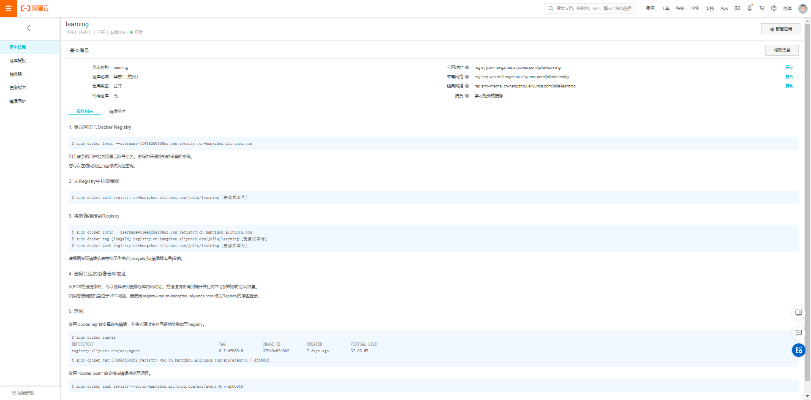Open the notifications bell
Image resolution: width=811 pixels, height=400 pixels.
pyautogui.click(x=749, y=8)
